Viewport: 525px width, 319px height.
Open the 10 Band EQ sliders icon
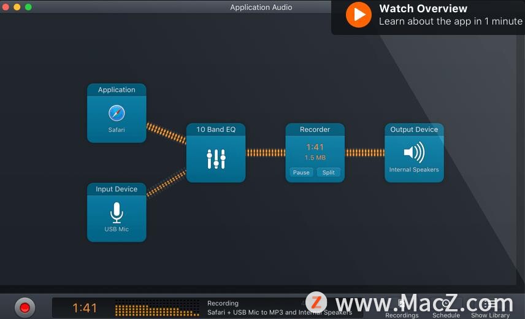tap(216, 159)
